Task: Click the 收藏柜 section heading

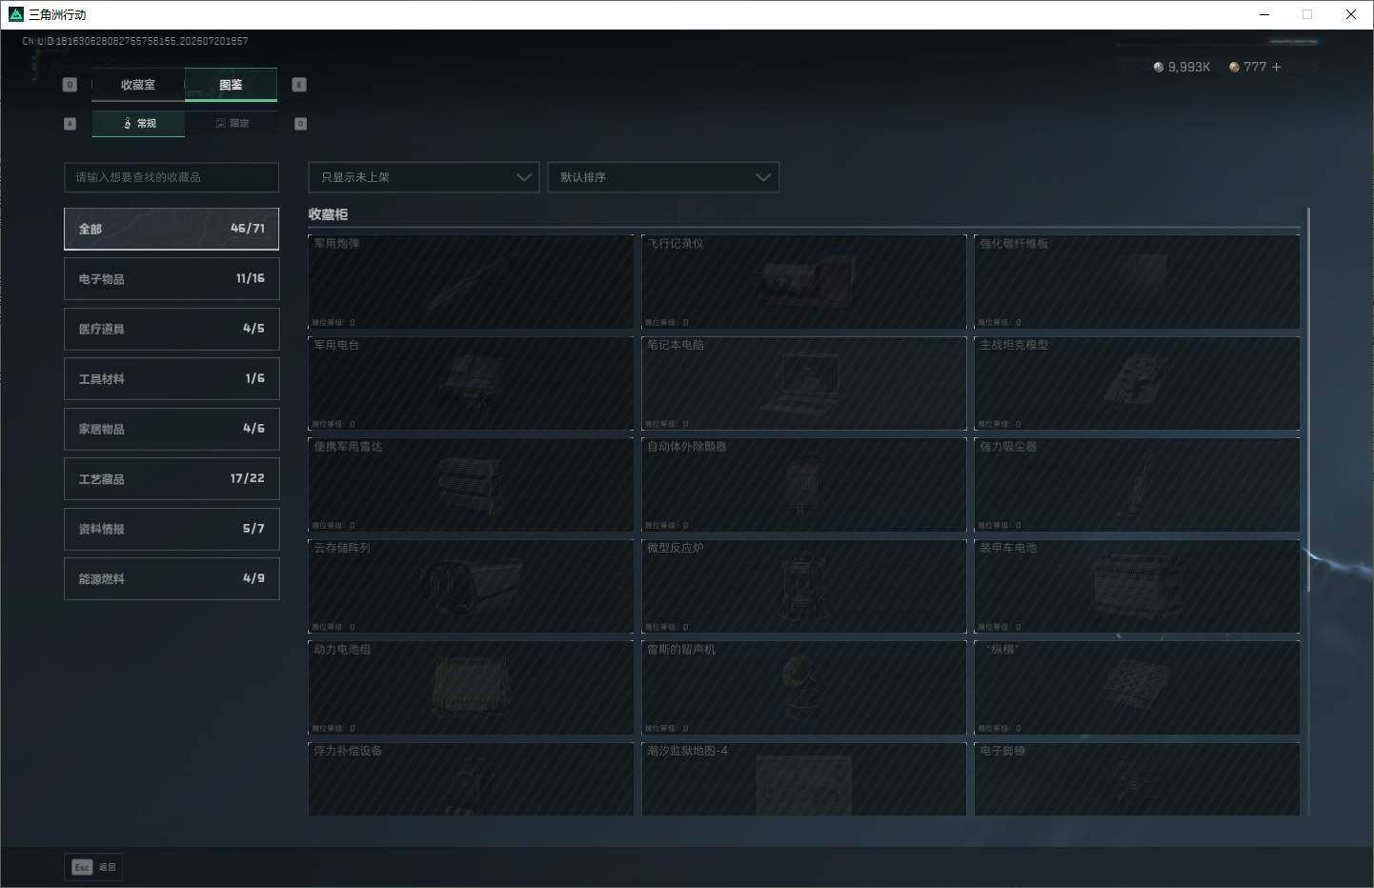Action: [x=328, y=214]
